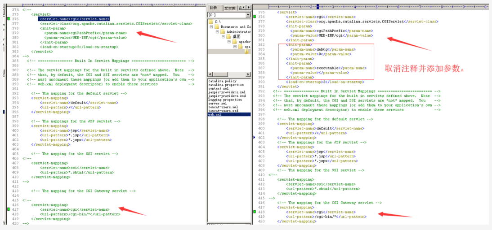Switch to the 文本库 tab
The height and width of the screenshot is (230, 492).
(x=230, y=8)
